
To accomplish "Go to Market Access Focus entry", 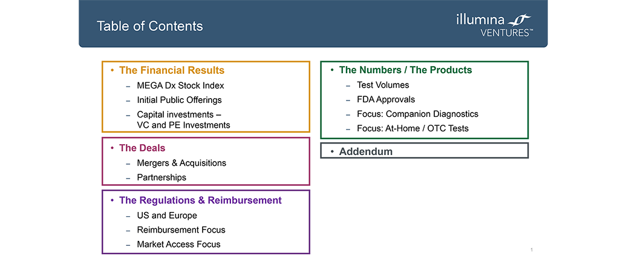I will point(178,244).
